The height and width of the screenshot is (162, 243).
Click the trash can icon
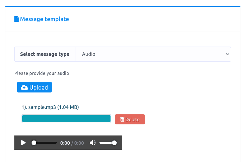122,120
